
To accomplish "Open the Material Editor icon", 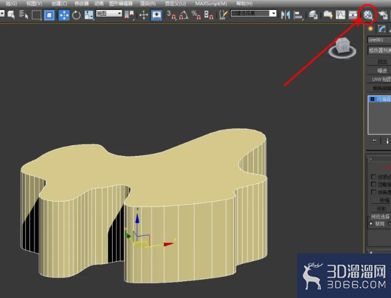I will [368, 15].
